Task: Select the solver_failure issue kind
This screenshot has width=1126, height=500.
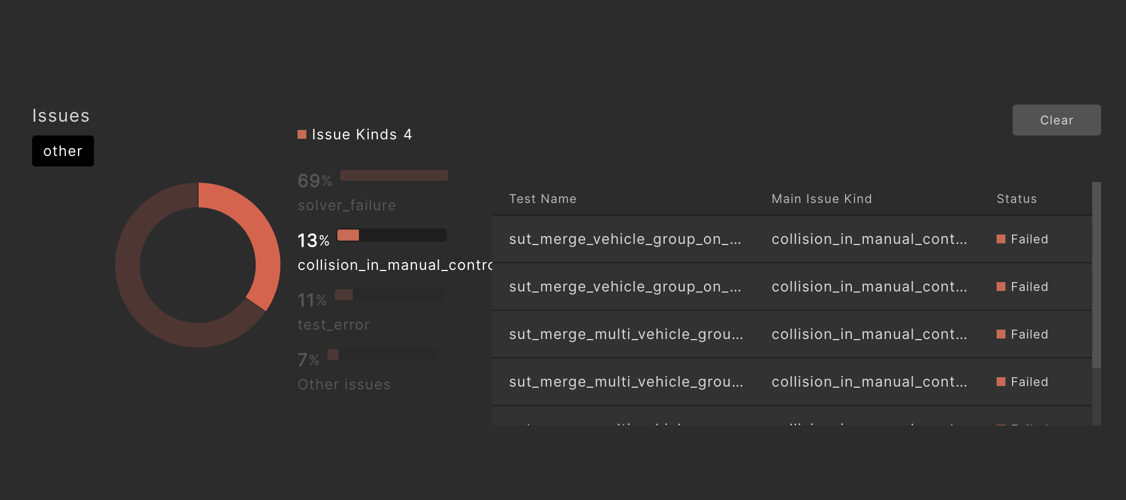Action: coord(346,205)
